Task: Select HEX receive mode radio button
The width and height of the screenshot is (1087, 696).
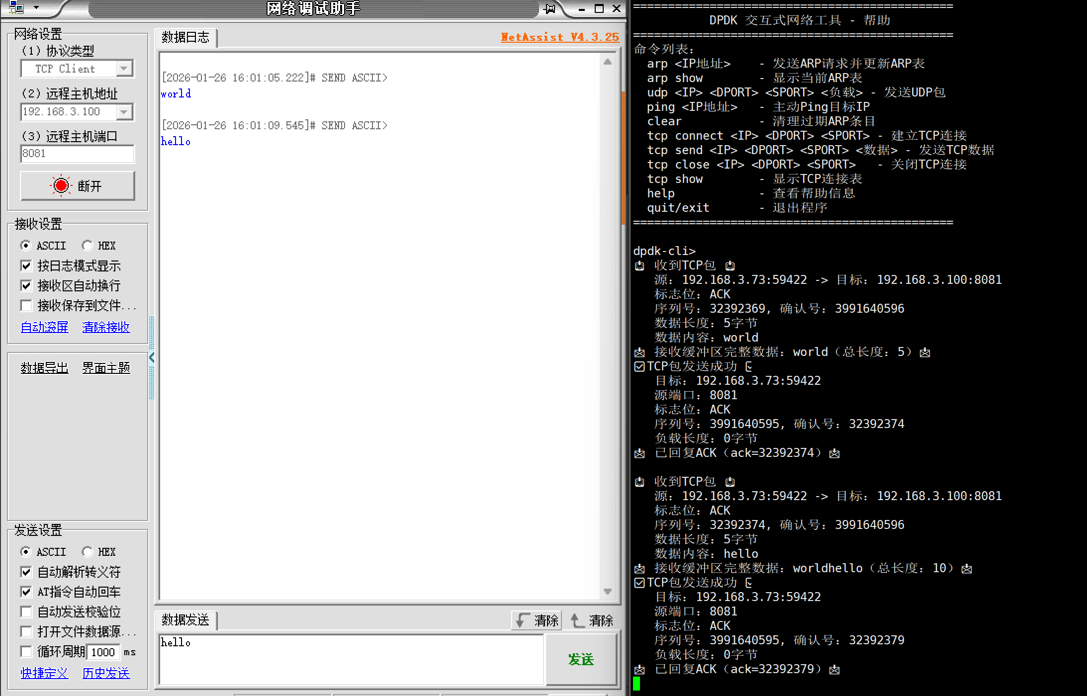Action: point(88,246)
